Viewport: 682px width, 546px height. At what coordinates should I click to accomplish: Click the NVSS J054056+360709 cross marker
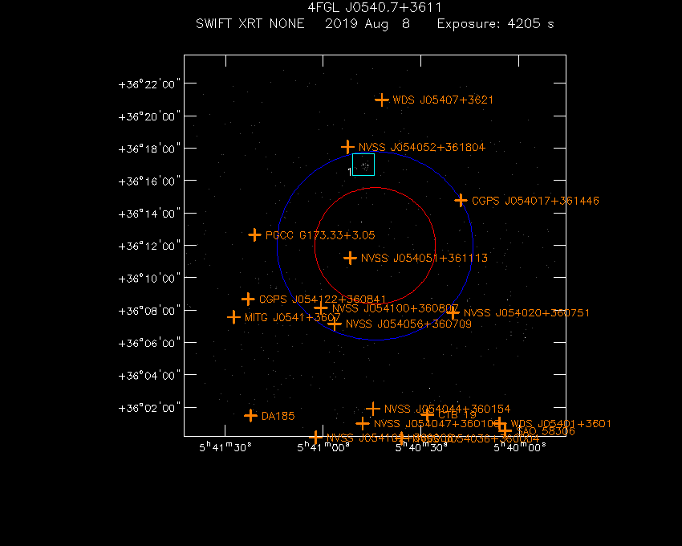[335, 324]
